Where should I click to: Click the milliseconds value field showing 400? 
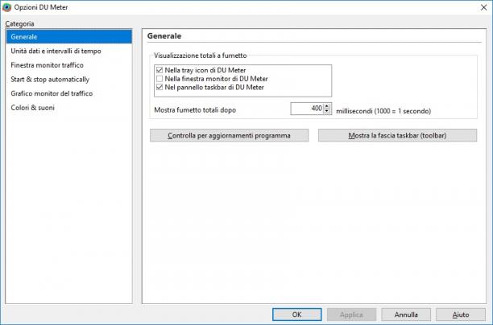pos(307,109)
